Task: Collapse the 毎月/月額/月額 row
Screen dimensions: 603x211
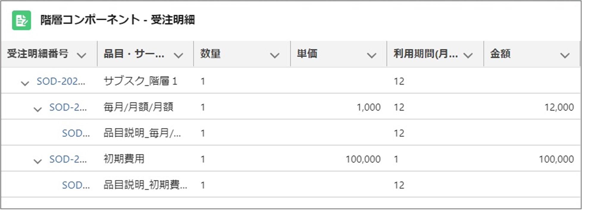Action: coord(38,109)
